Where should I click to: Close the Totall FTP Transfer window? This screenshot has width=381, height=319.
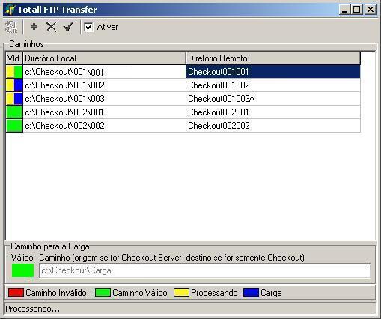point(371,10)
